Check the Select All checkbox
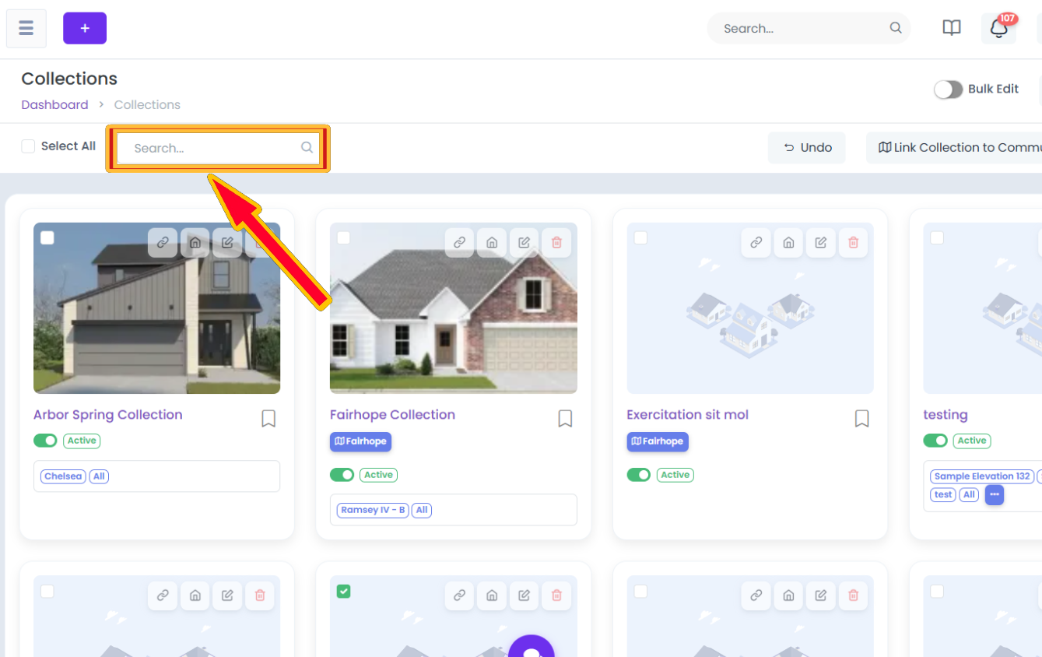 [x=28, y=146]
